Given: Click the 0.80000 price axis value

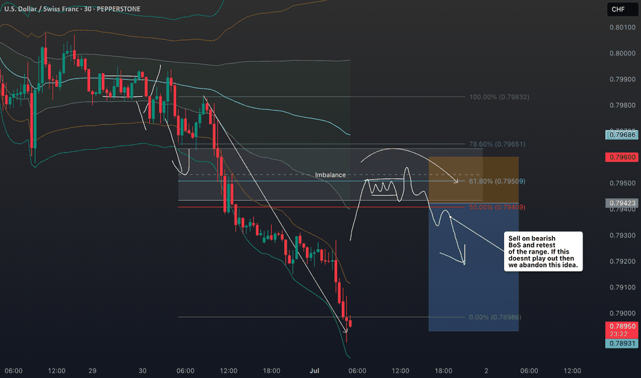Looking at the screenshot, I should [x=622, y=54].
